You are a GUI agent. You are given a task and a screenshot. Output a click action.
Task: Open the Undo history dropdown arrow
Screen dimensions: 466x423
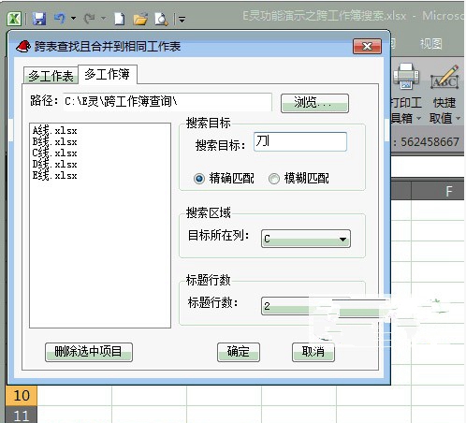[x=74, y=19]
